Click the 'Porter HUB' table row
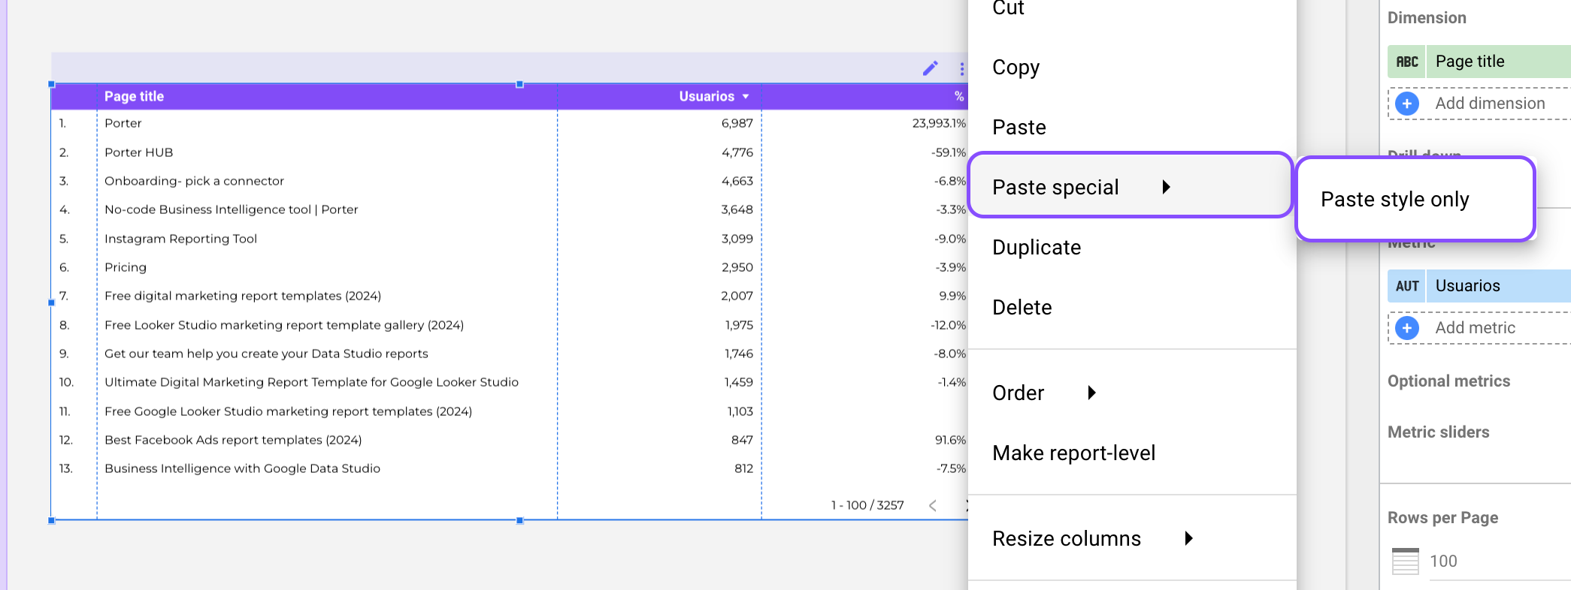This screenshot has width=1571, height=590. (509, 152)
